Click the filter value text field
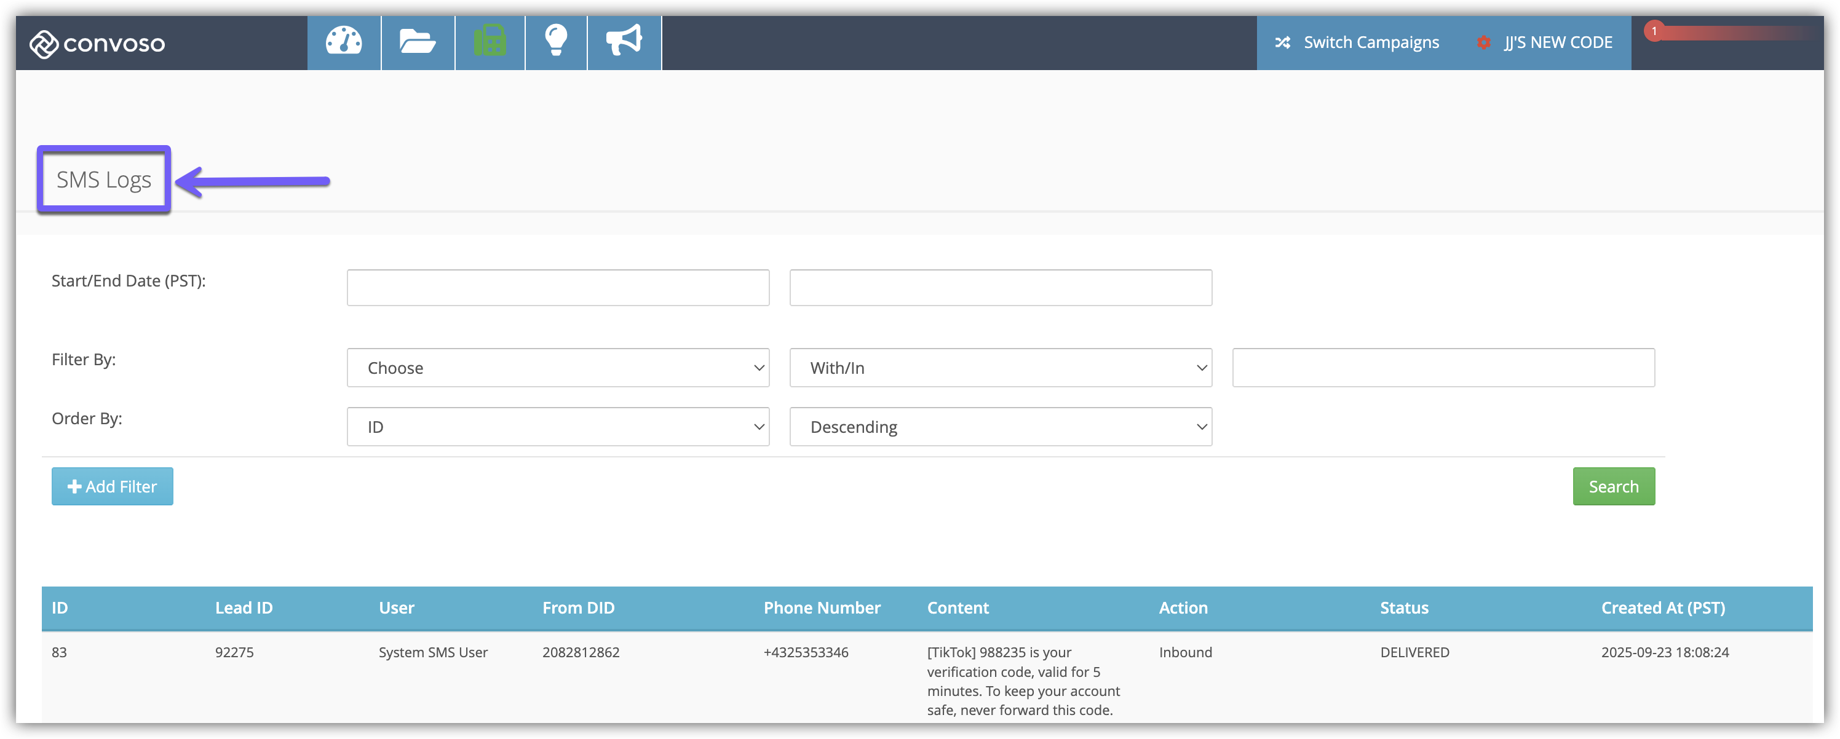This screenshot has height=739, width=1840. 1443,368
